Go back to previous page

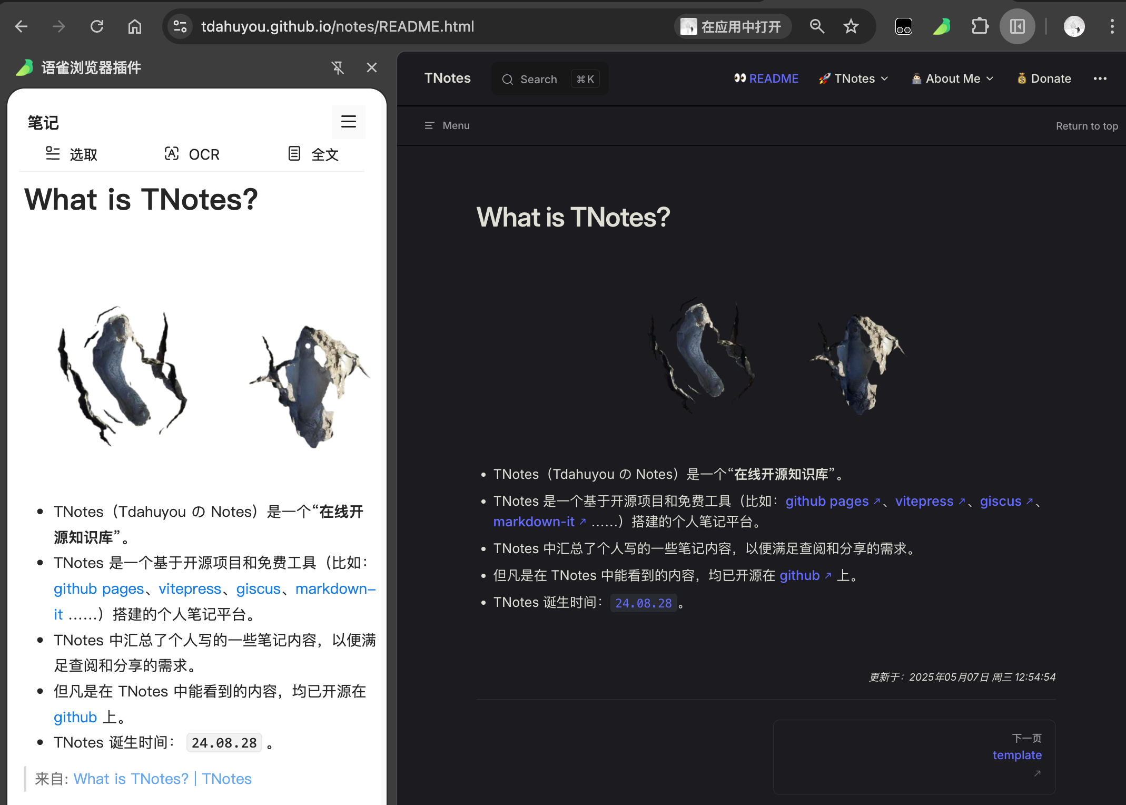point(21,26)
